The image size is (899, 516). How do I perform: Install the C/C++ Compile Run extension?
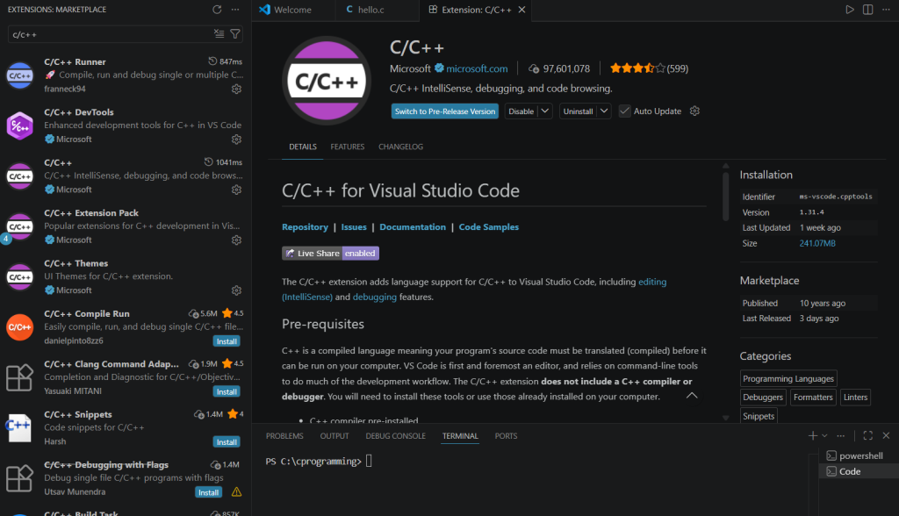[227, 340]
